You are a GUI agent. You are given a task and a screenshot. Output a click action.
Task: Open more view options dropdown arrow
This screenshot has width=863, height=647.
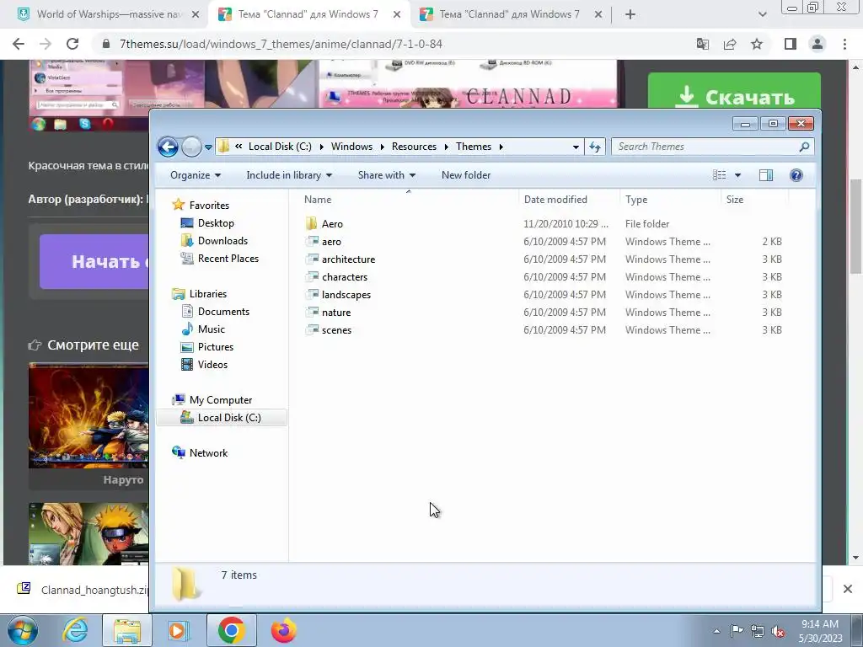tap(737, 175)
